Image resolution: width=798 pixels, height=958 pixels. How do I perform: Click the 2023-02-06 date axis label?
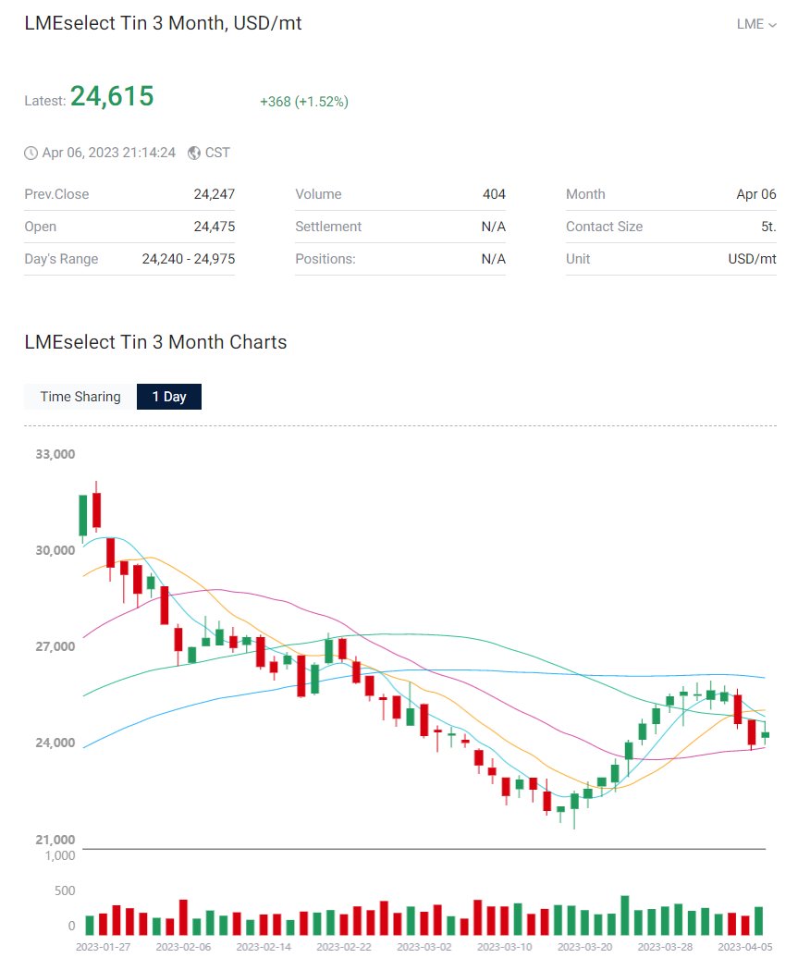[x=183, y=946]
